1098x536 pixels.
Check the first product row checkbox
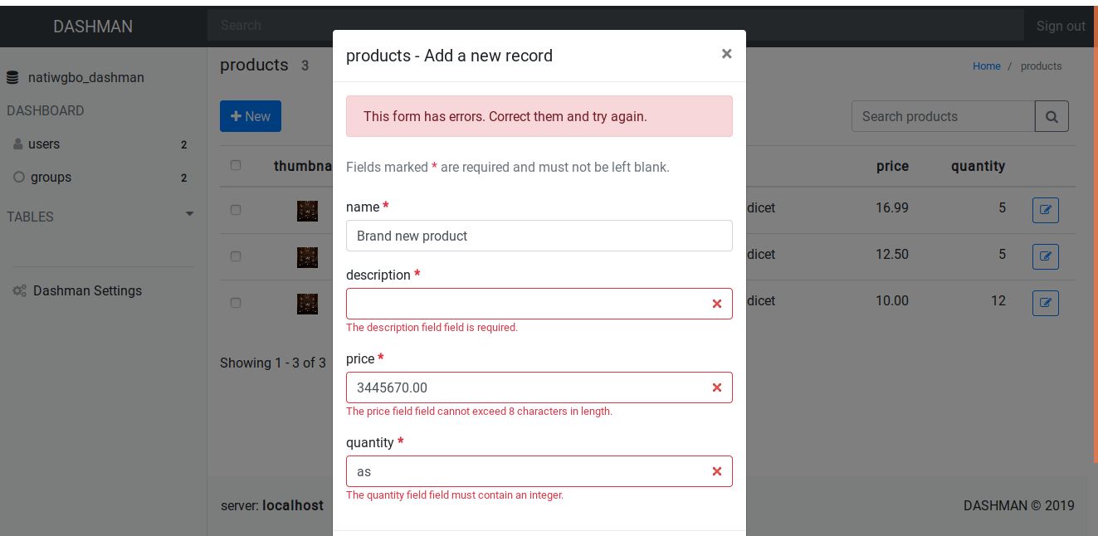point(236,210)
